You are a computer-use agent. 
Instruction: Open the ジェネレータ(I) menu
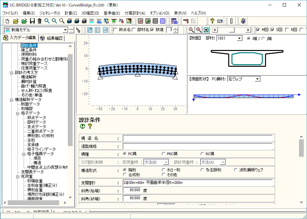click(50, 13)
